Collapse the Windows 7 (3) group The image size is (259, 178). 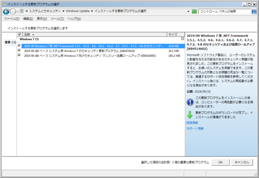(183, 39)
